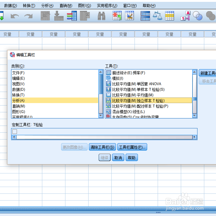Viewport: 216px width, 216px height.
Task: Click the 新建工具 button
Action: pyautogui.click(x=207, y=73)
